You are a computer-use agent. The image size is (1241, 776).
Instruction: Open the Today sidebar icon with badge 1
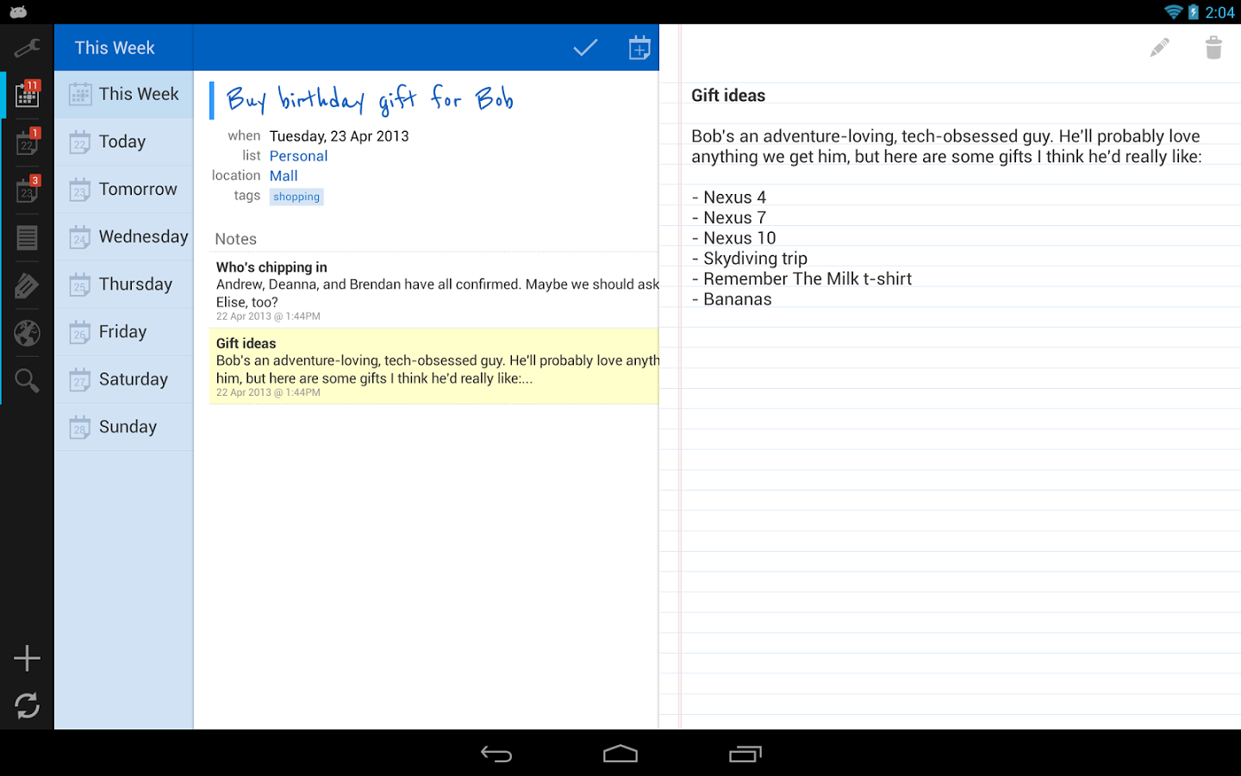[x=27, y=141]
